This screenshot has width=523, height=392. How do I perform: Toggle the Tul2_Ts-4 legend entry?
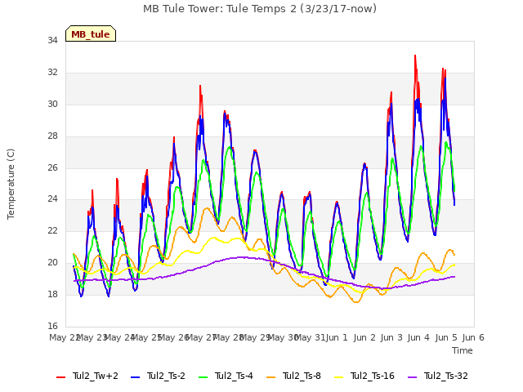(x=226, y=376)
